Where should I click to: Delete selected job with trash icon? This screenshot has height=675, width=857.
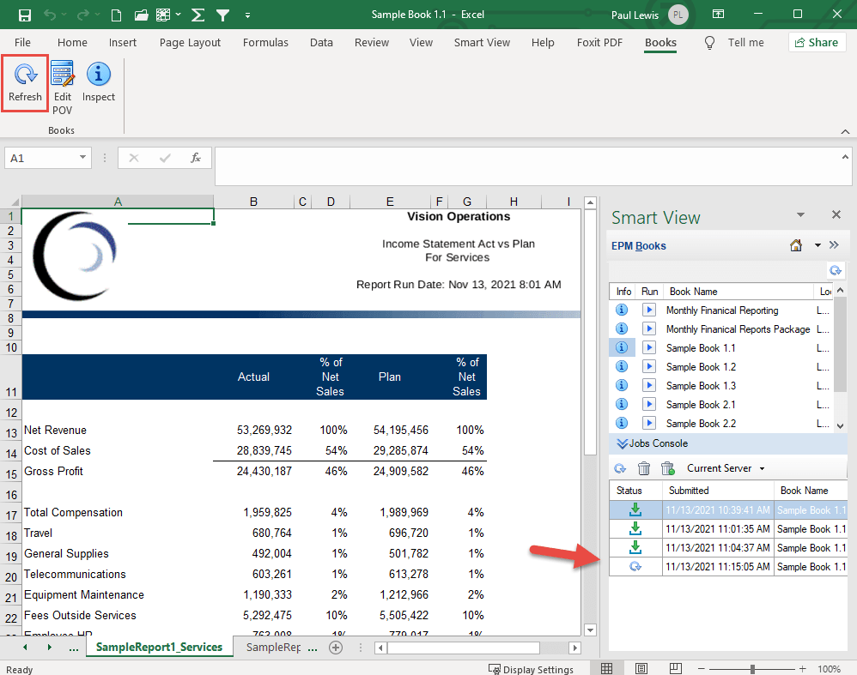[644, 468]
